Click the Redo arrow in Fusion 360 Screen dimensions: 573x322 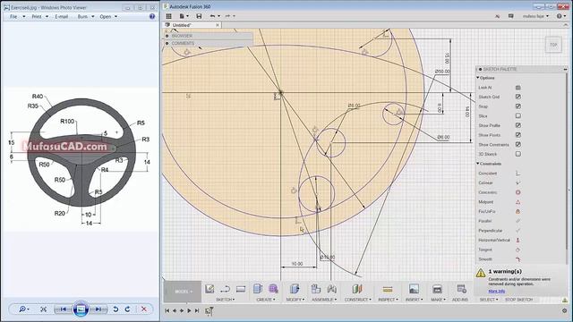(x=227, y=16)
